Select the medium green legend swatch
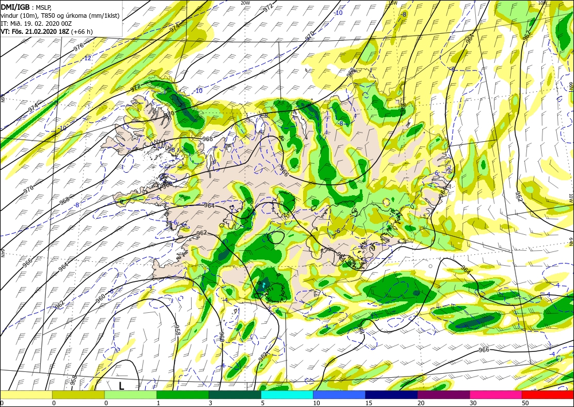 pyautogui.click(x=183, y=395)
